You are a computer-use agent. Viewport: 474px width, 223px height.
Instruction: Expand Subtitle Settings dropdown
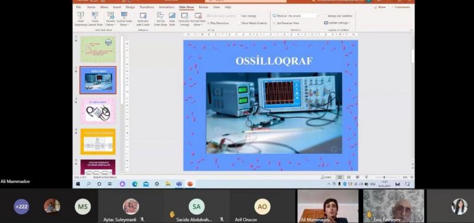click(x=337, y=22)
